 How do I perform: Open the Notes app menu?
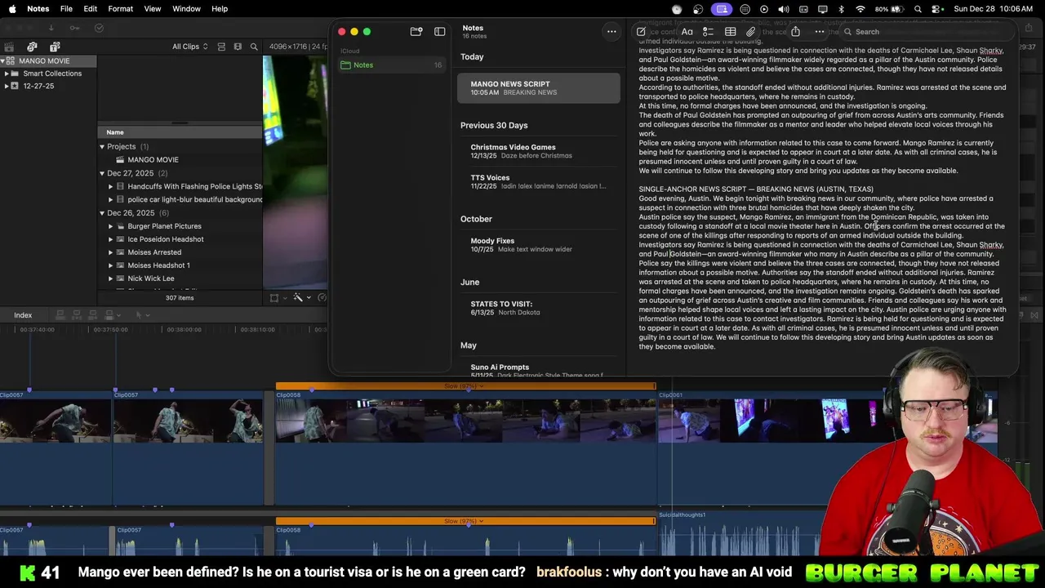pyautogui.click(x=38, y=9)
